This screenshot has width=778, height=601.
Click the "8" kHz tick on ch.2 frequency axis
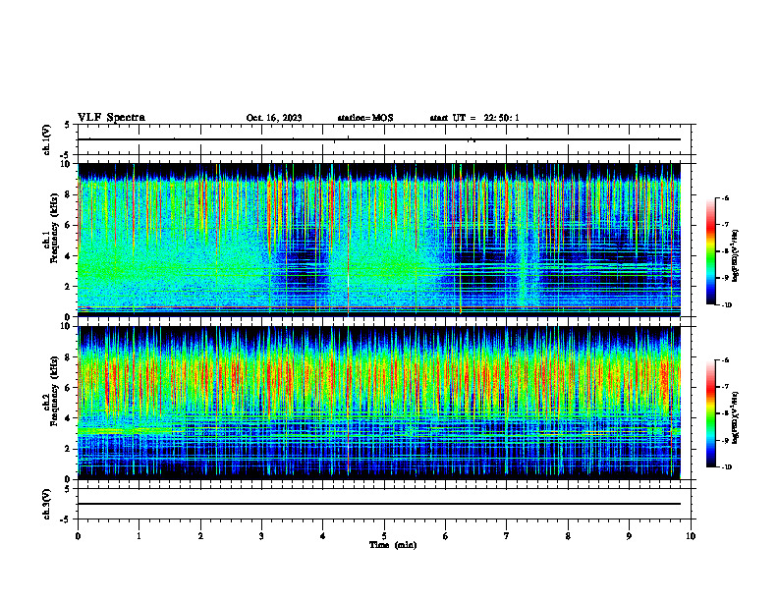pos(69,357)
